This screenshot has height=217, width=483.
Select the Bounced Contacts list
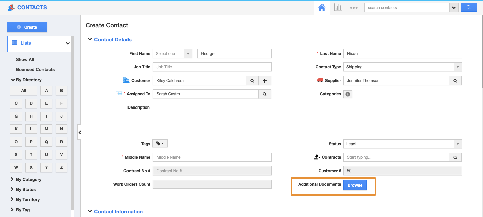pyautogui.click(x=35, y=69)
